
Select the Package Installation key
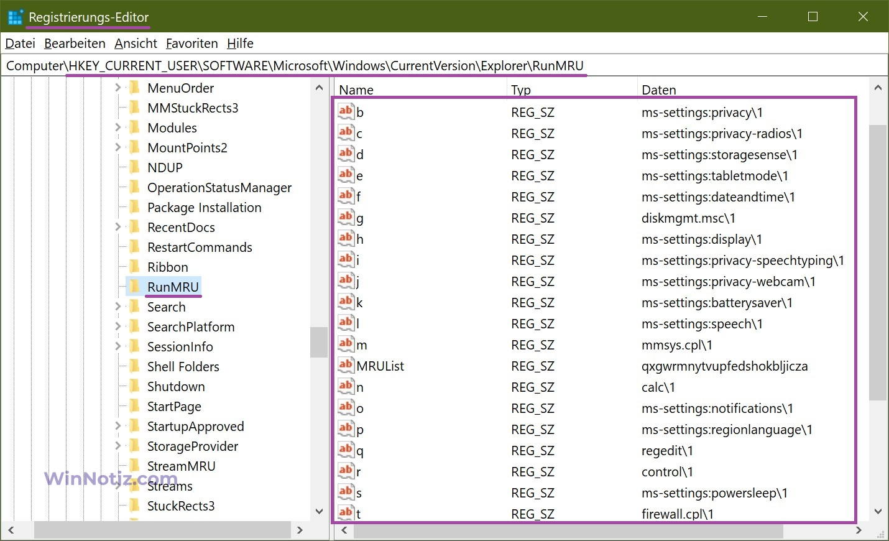tap(204, 207)
